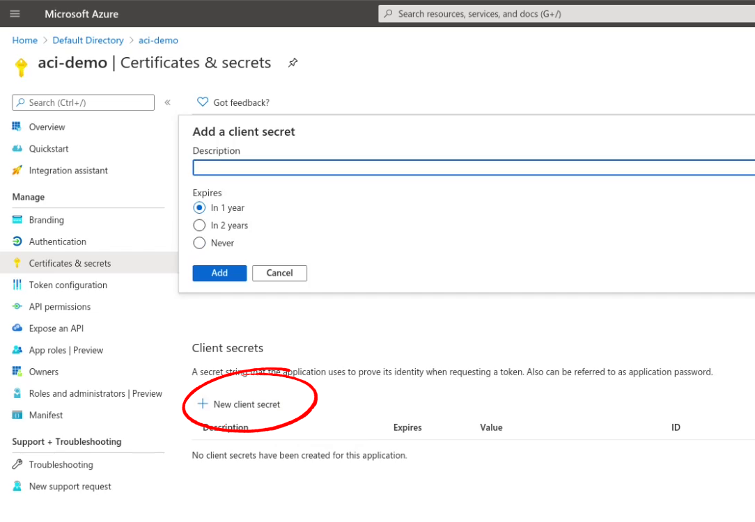Click the Manifest icon

pos(17,415)
